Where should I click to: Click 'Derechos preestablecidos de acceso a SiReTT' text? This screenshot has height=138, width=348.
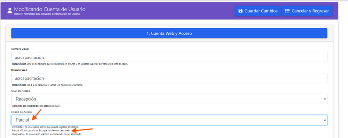coord(37,106)
